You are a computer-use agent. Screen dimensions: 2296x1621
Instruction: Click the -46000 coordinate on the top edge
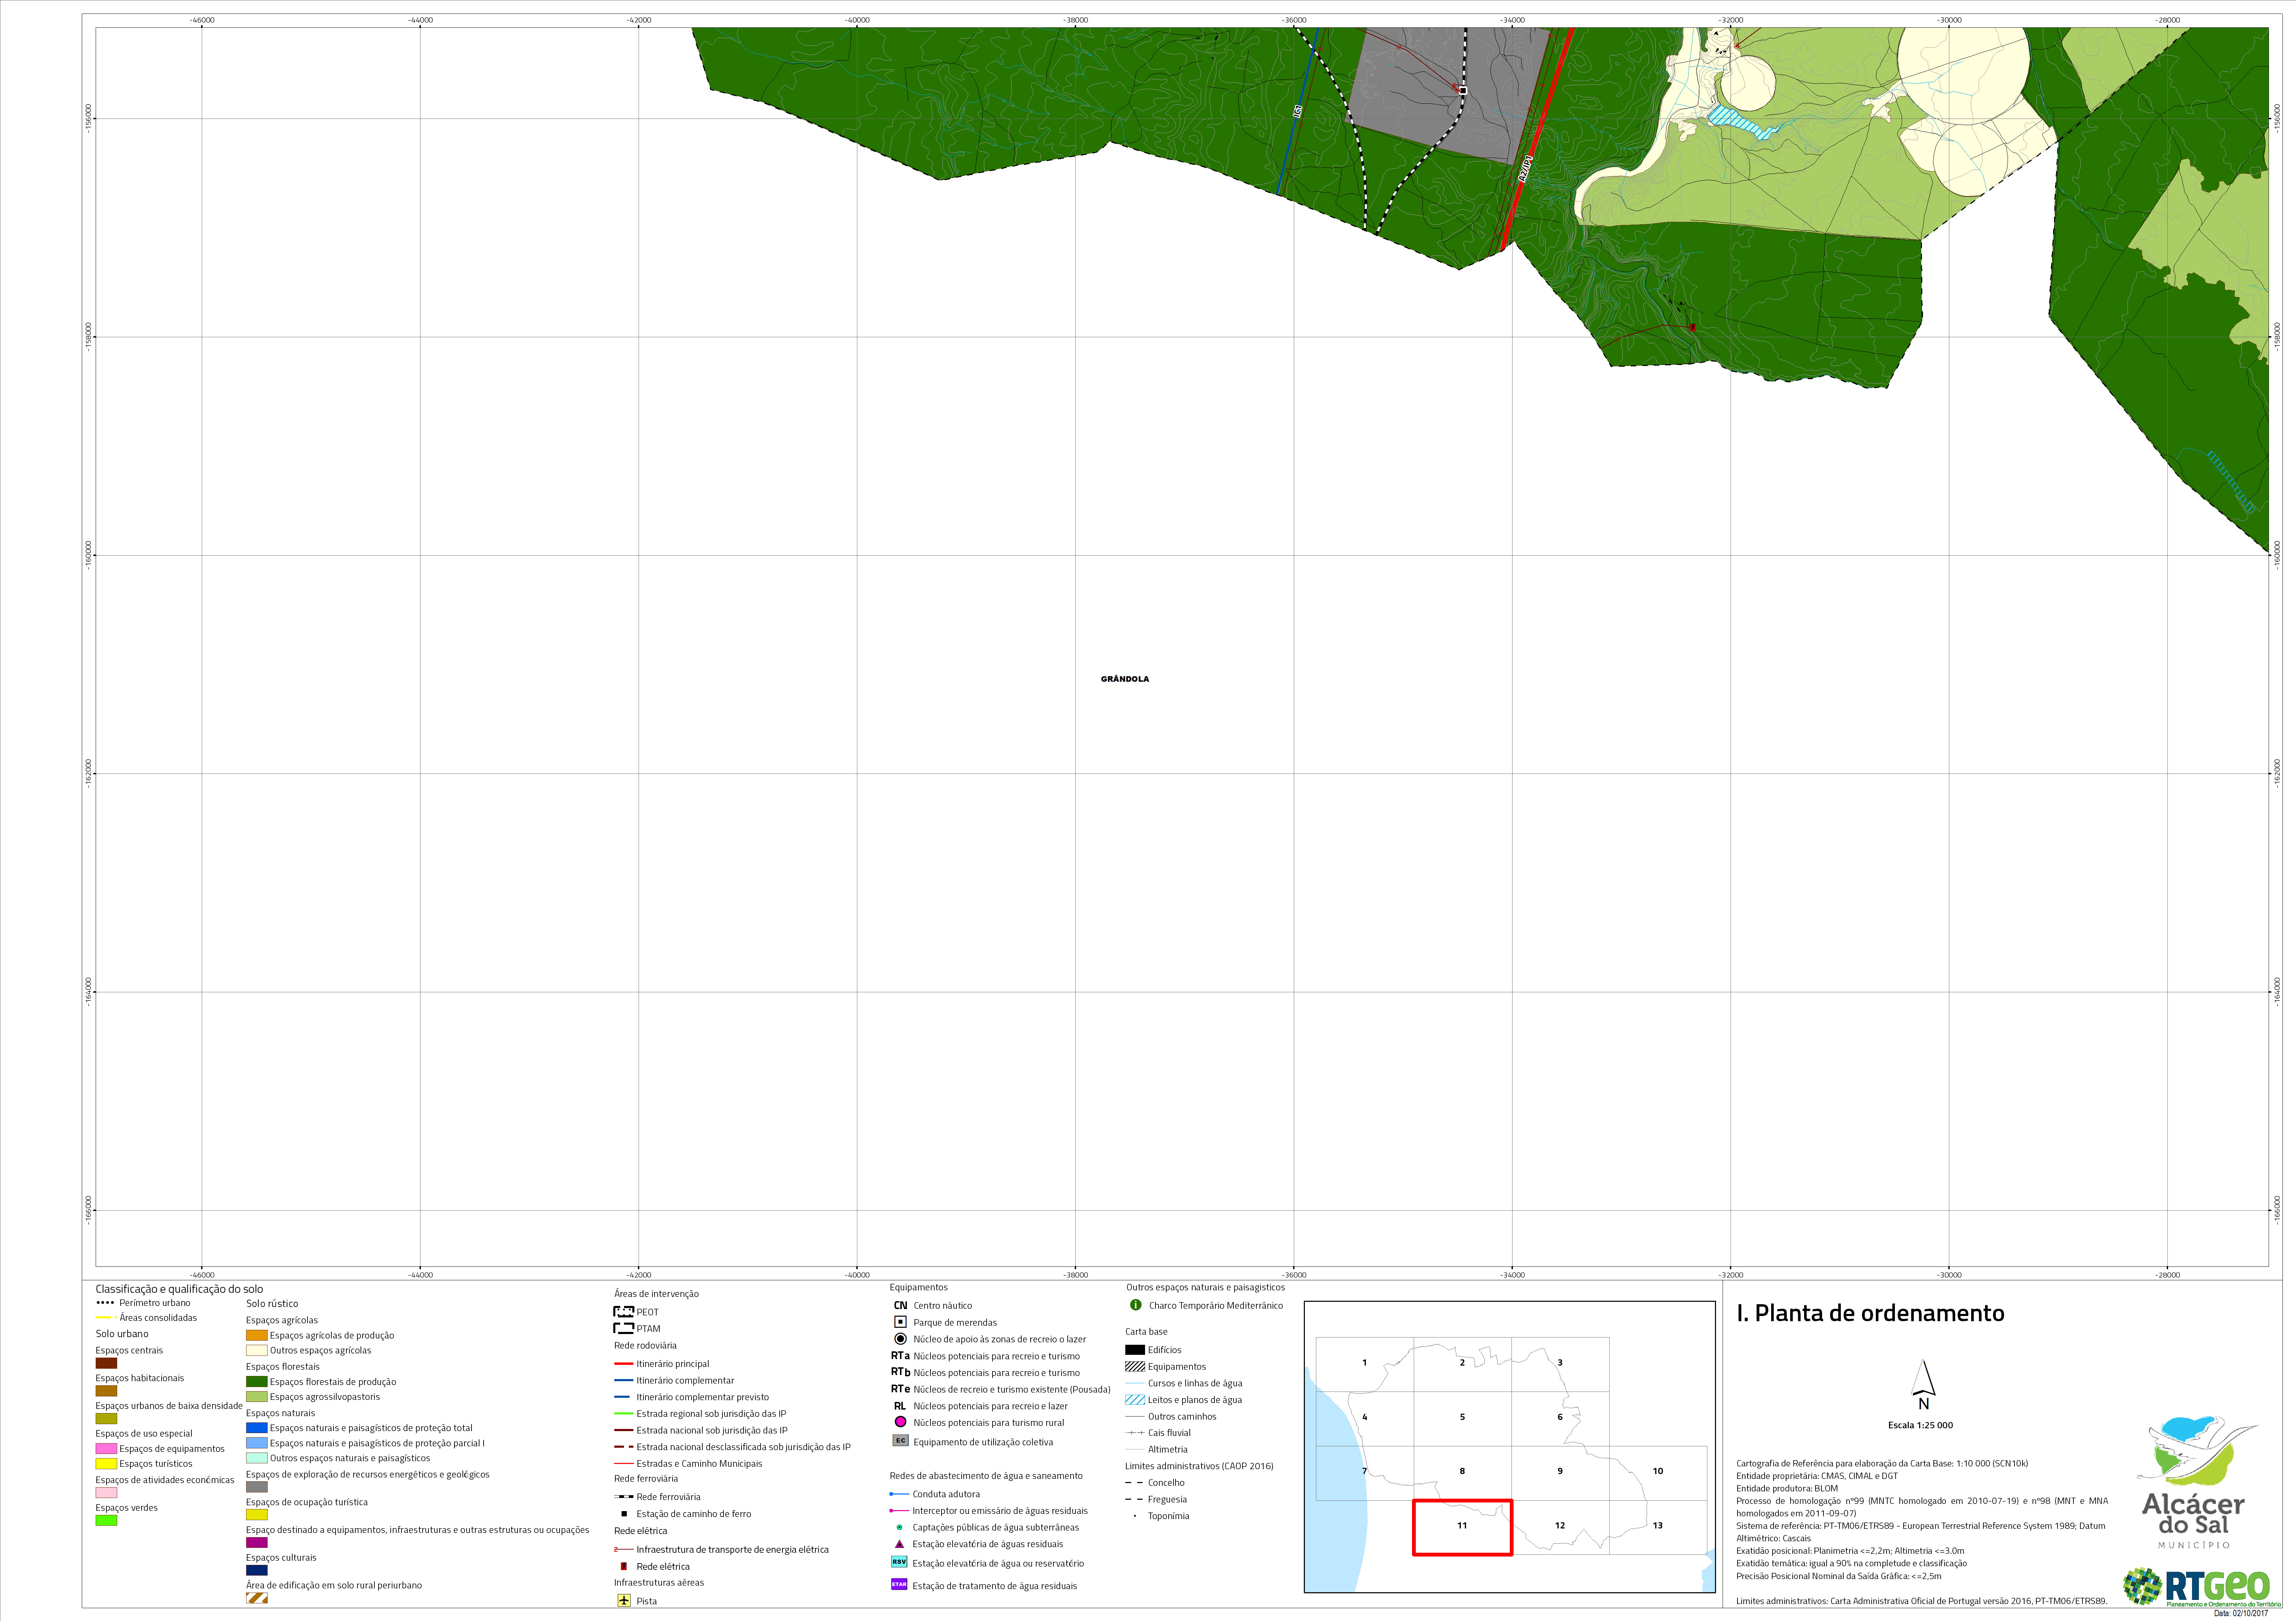coord(202,20)
